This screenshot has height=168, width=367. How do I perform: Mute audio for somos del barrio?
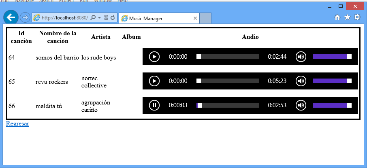click(301, 57)
